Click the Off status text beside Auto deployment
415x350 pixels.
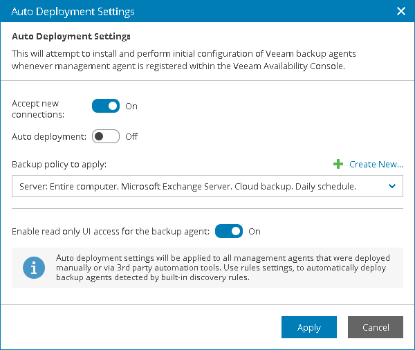click(131, 136)
